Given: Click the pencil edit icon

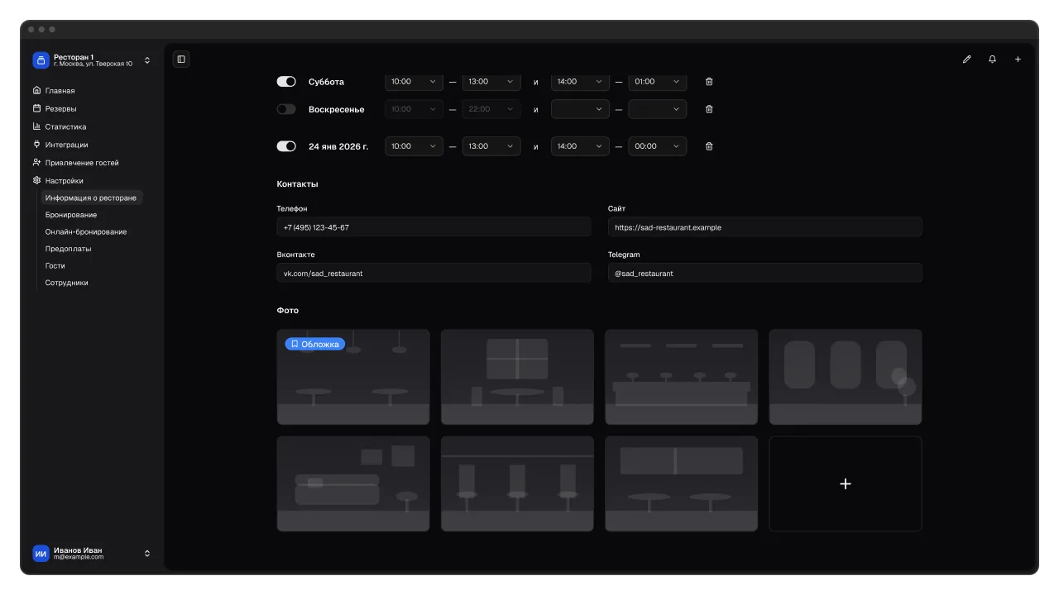Looking at the screenshot, I should 966,59.
